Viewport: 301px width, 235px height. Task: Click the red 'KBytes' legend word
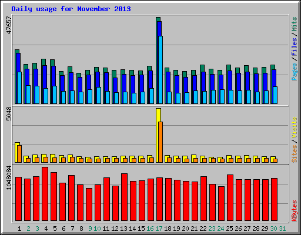pos(295,211)
